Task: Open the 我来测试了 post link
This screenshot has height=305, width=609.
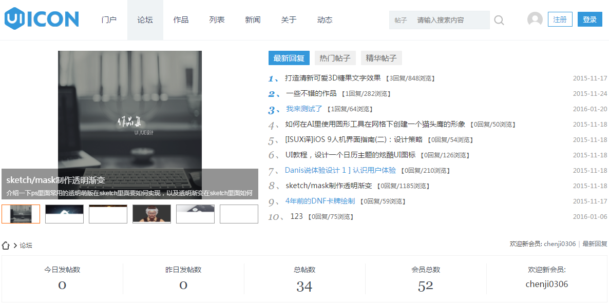Action: coord(304,109)
